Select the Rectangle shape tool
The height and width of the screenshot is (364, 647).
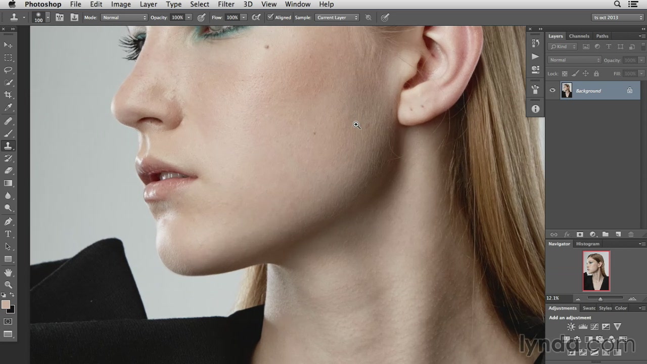click(8, 259)
